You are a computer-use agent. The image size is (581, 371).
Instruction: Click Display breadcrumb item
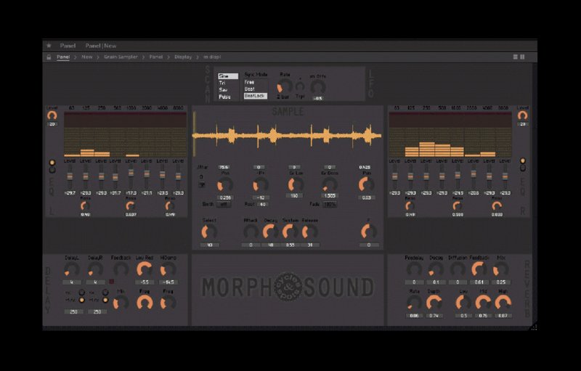coord(183,57)
